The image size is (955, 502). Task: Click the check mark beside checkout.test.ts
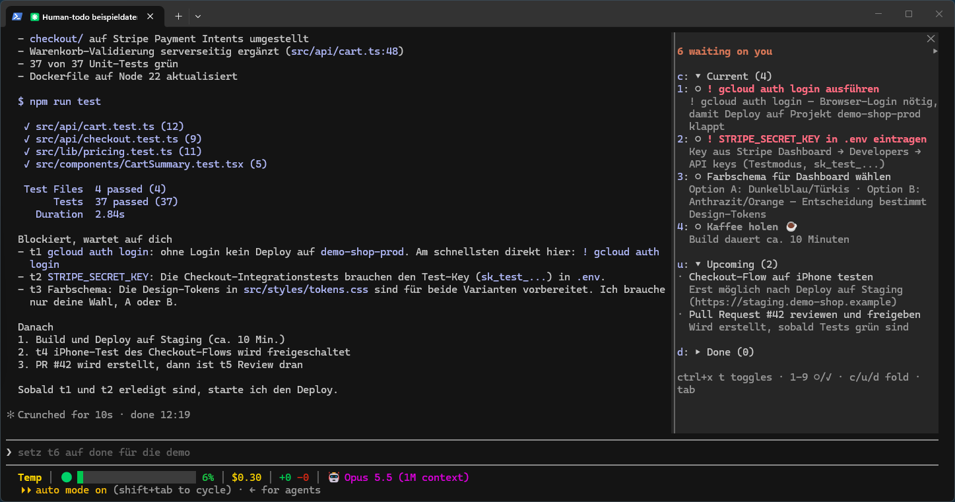point(27,139)
